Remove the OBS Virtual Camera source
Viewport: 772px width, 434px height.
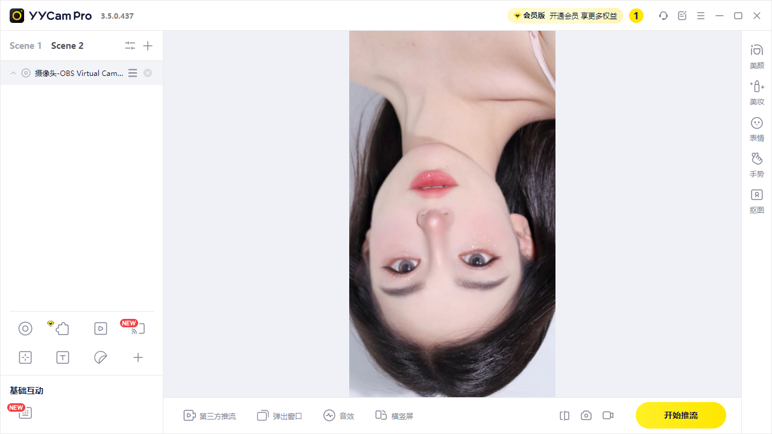click(148, 73)
